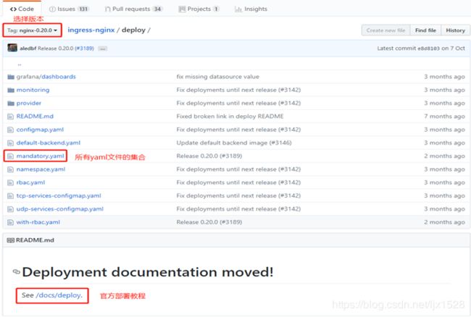Click aledbf's avatar thumbnail
The image size is (471, 317).
click(x=12, y=48)
